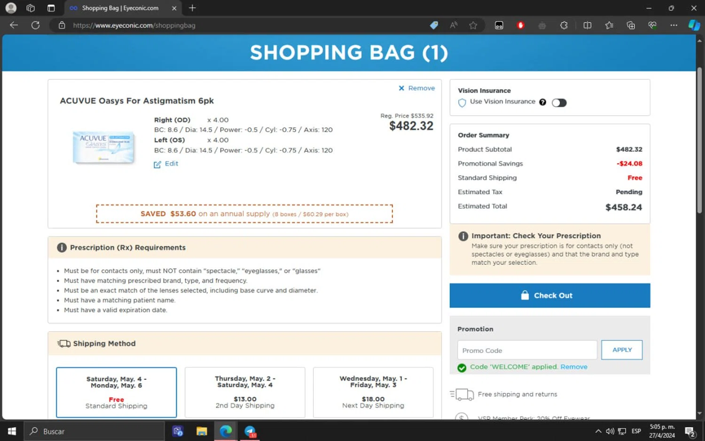Add this page to favorites star

473,25
